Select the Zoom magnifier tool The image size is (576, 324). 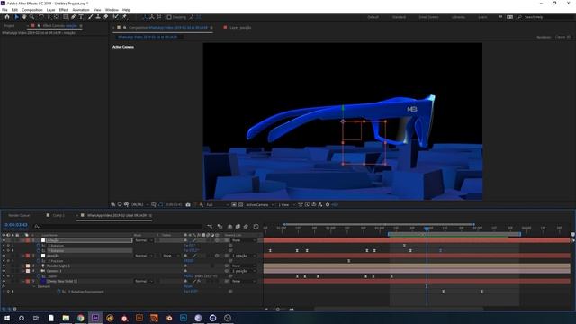coord(32,17)
